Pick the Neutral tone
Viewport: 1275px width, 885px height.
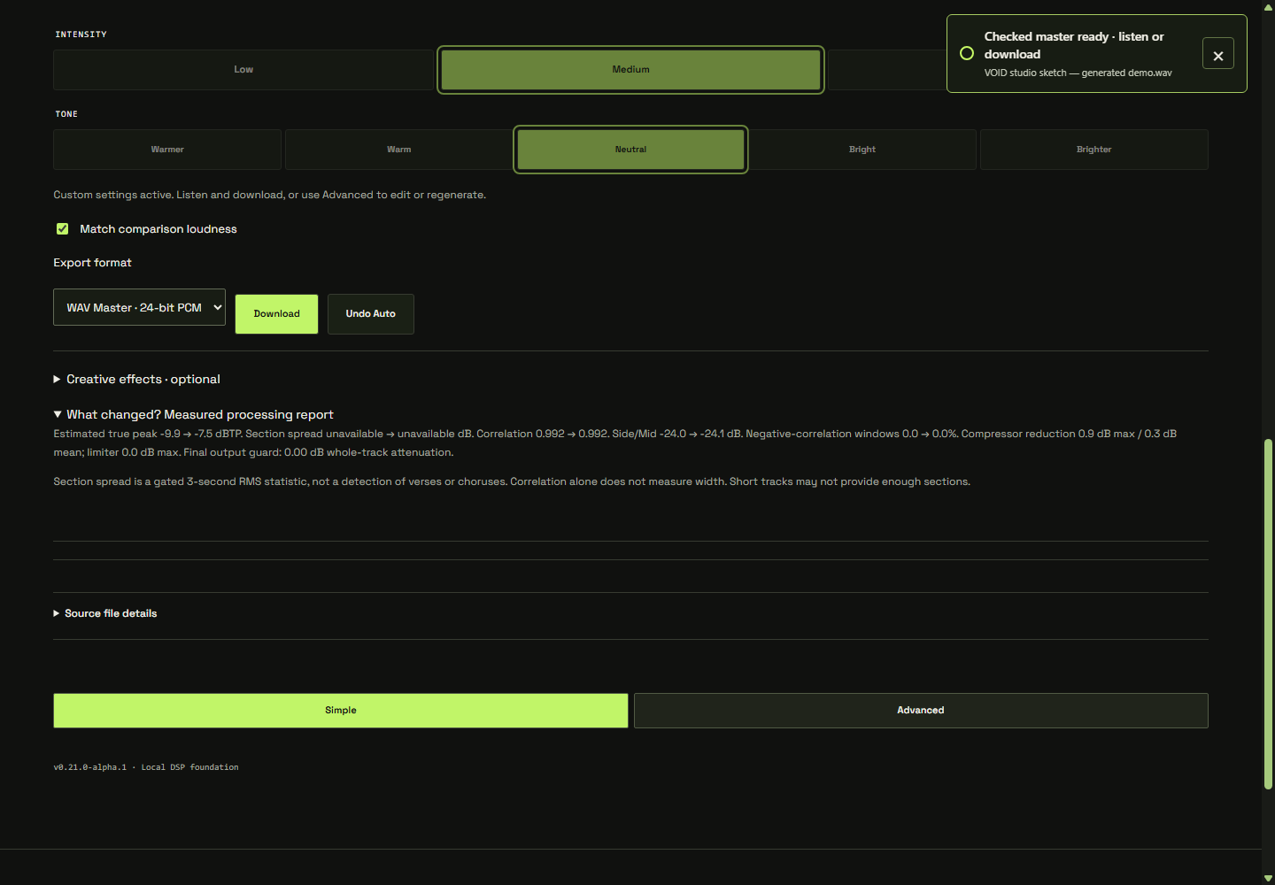click(630, 150)
